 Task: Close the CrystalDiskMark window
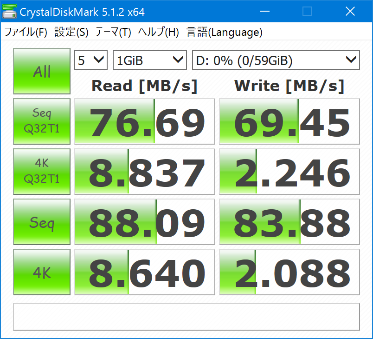(350, 11)
